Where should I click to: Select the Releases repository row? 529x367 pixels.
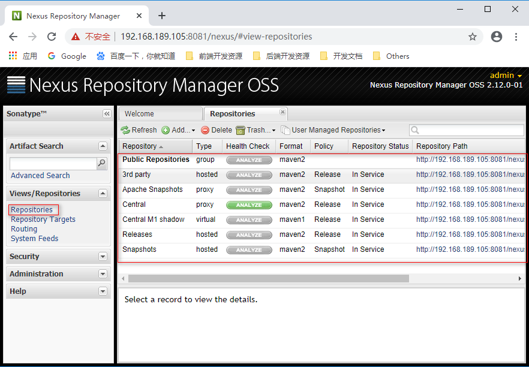pyautogui.click(x=322, y=234)
